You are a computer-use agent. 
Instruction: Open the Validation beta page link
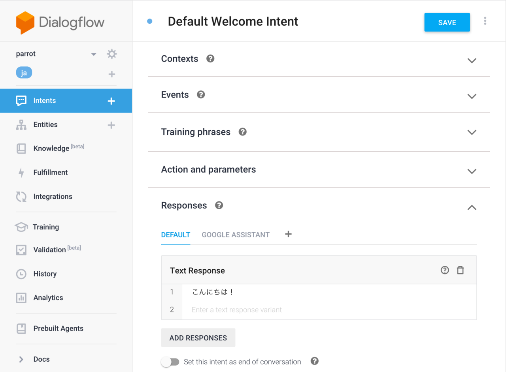(57, 250)
